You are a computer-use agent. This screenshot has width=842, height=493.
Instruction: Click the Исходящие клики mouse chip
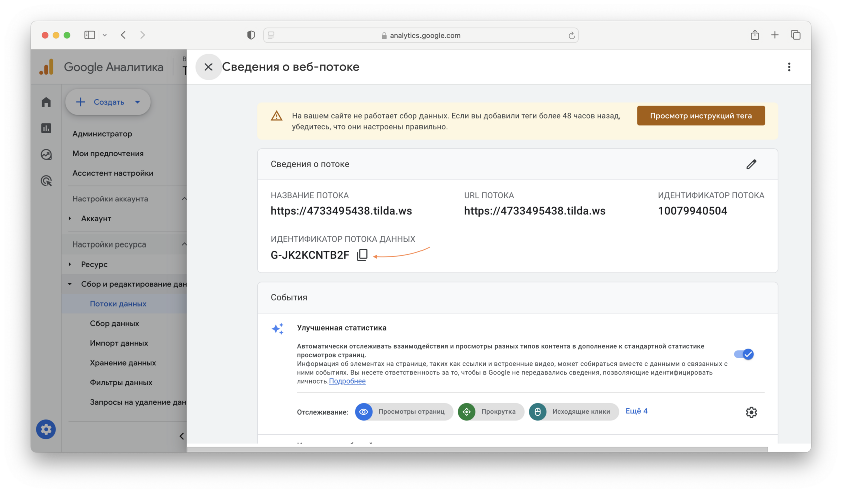(574, 412)
